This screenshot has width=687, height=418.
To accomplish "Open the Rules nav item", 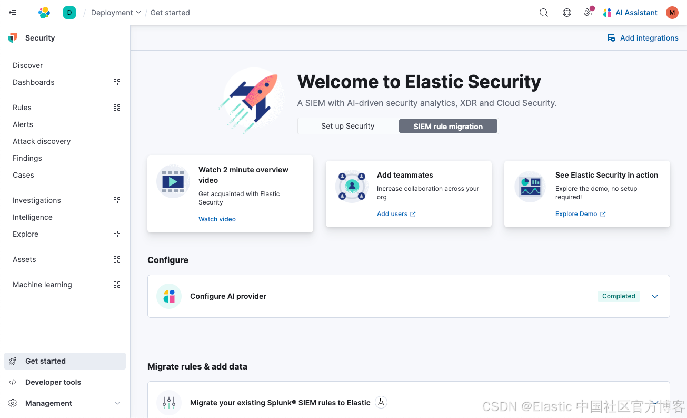I will (22, 108).
